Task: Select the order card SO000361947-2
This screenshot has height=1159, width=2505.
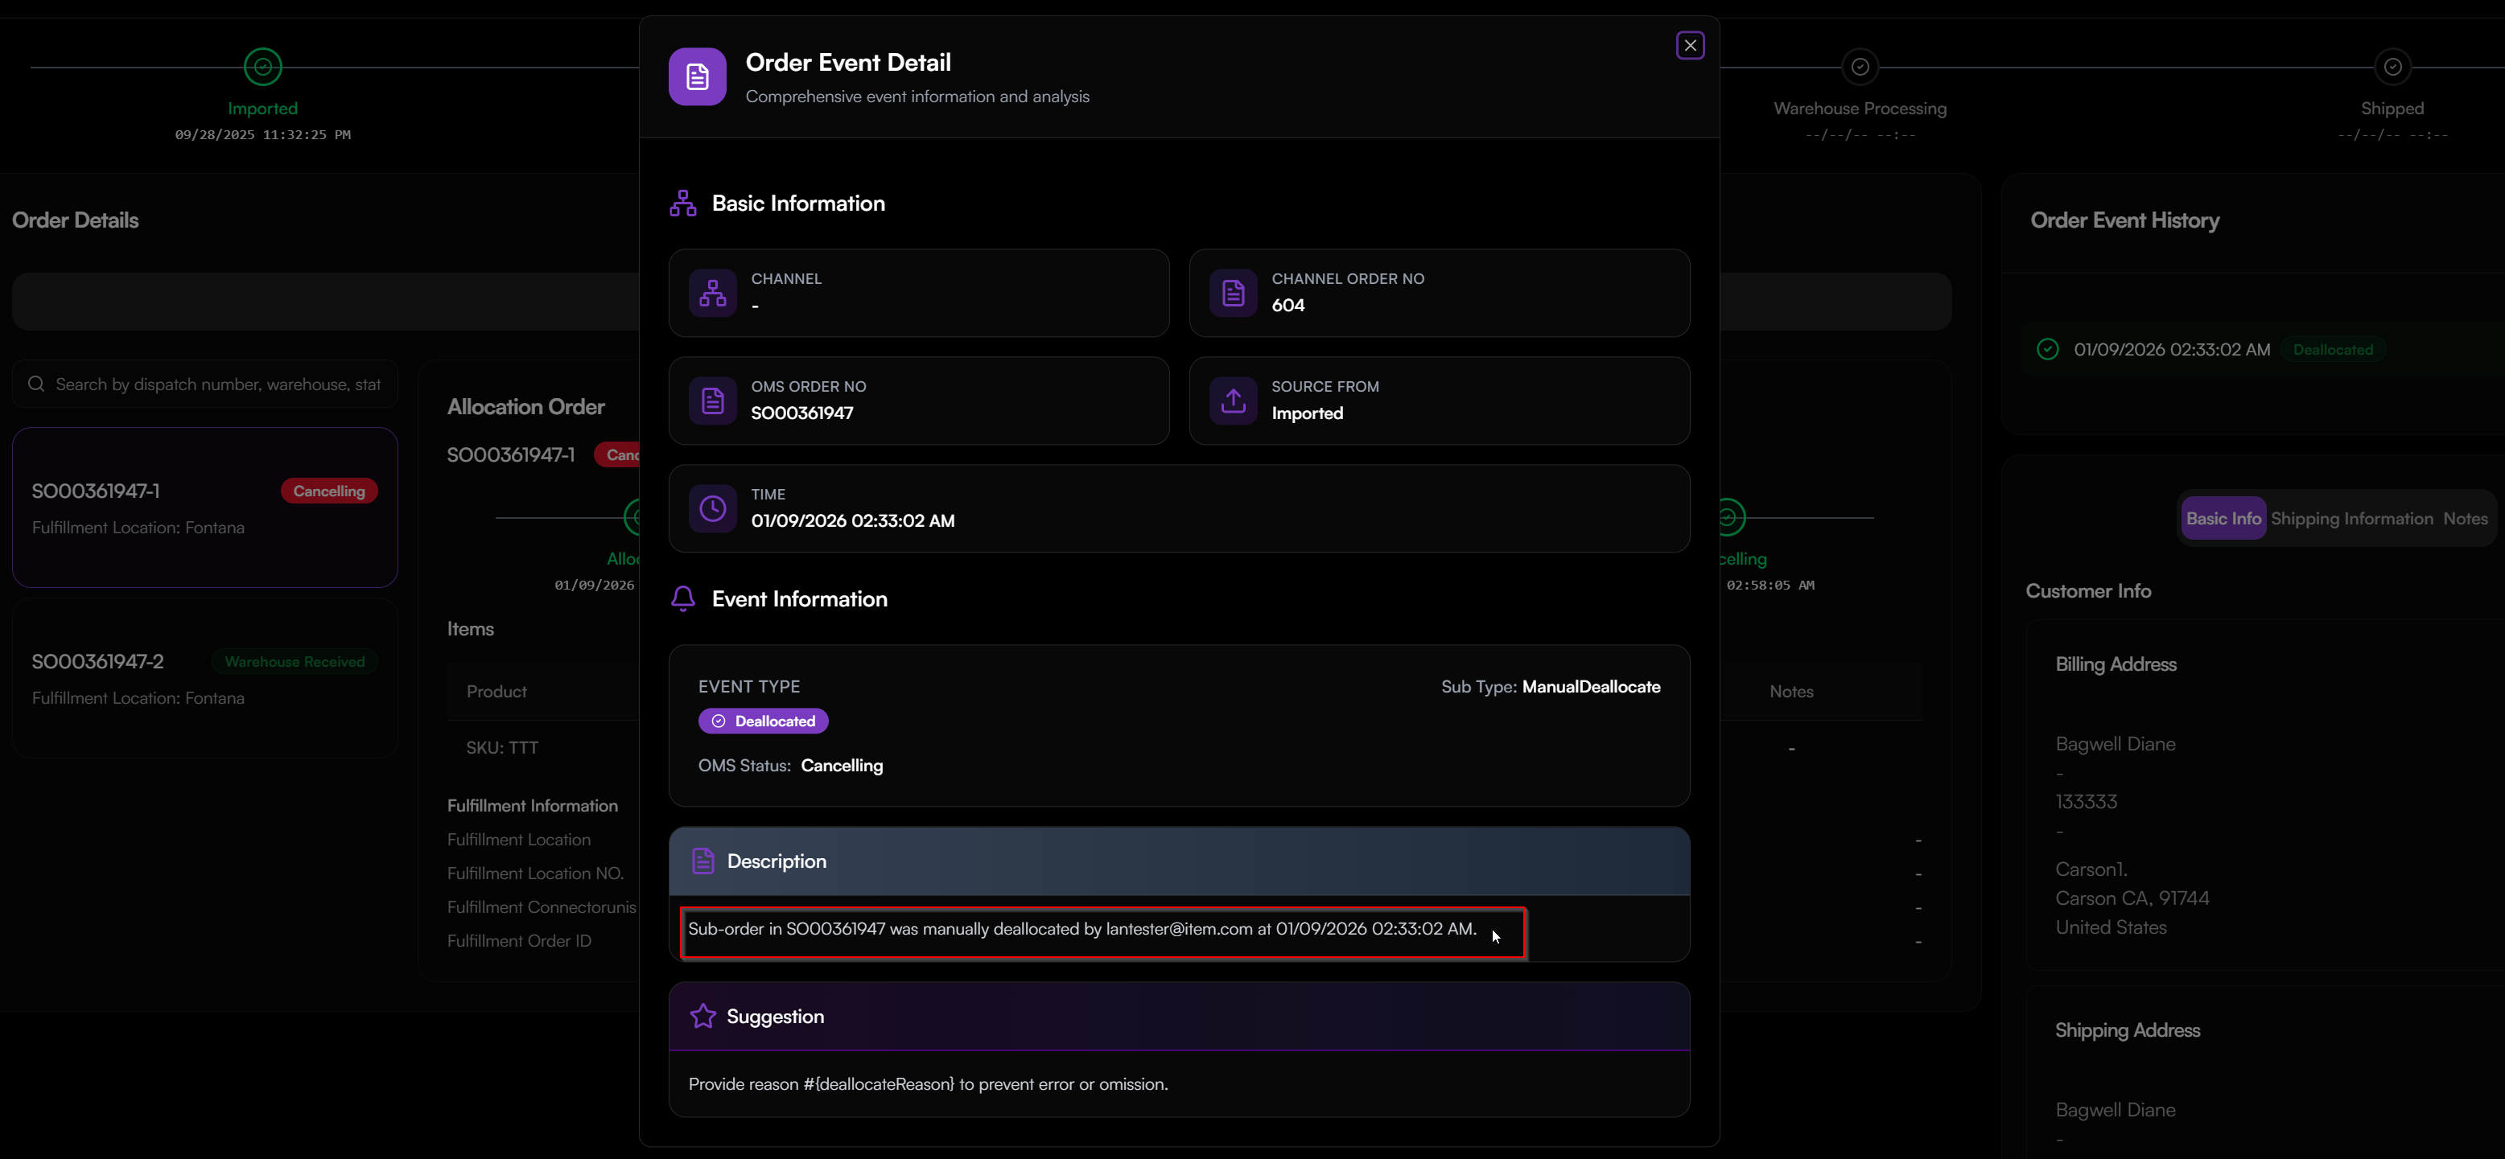Action: [x=204, y=678]
